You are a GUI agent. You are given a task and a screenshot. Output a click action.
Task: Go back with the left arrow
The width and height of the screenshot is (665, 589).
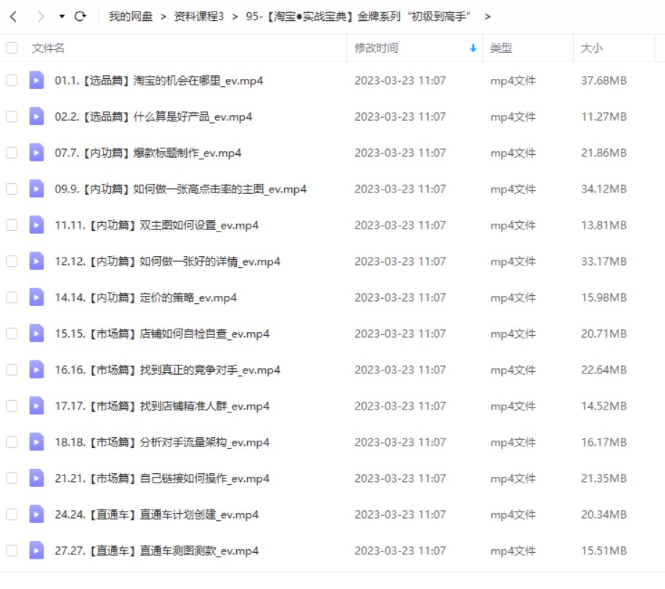(14, 17)
